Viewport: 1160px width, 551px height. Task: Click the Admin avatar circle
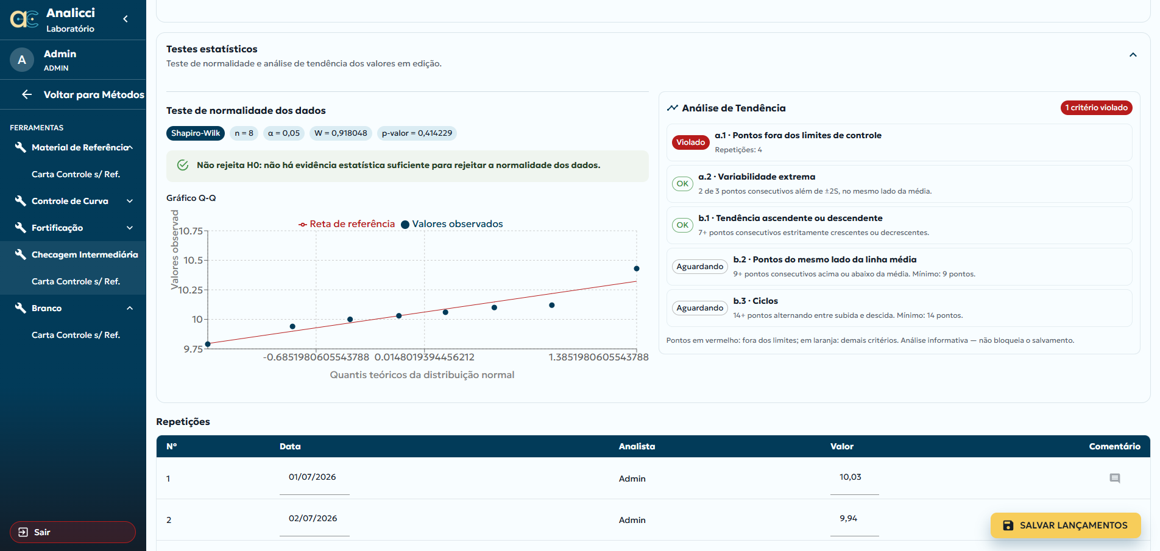[22, 60]
